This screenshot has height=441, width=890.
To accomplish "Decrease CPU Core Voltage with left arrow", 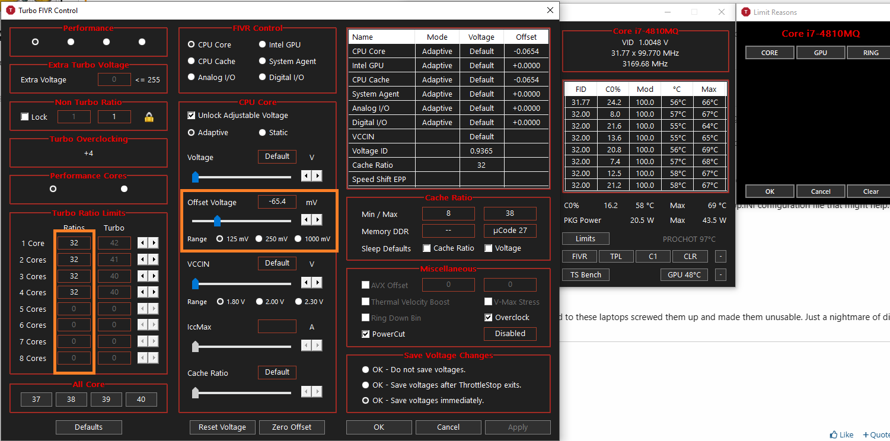I will tap(306, 175).
